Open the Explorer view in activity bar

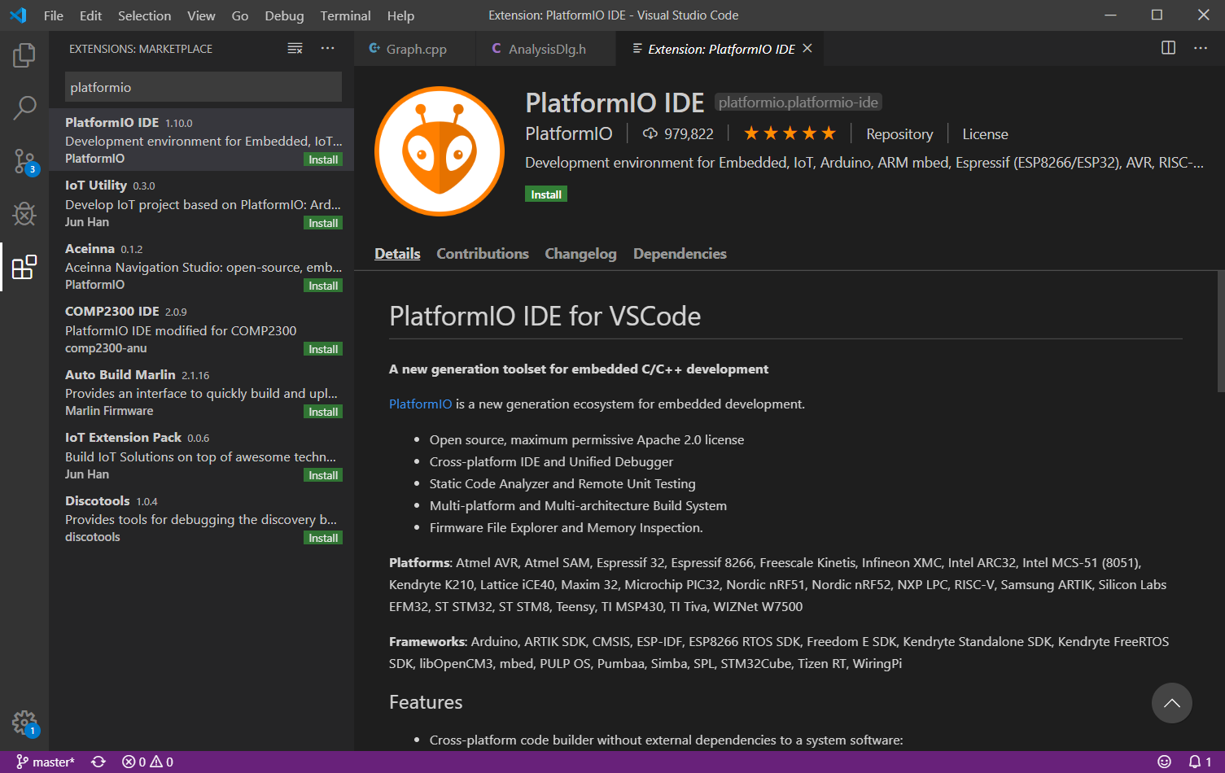coord(24,55)
